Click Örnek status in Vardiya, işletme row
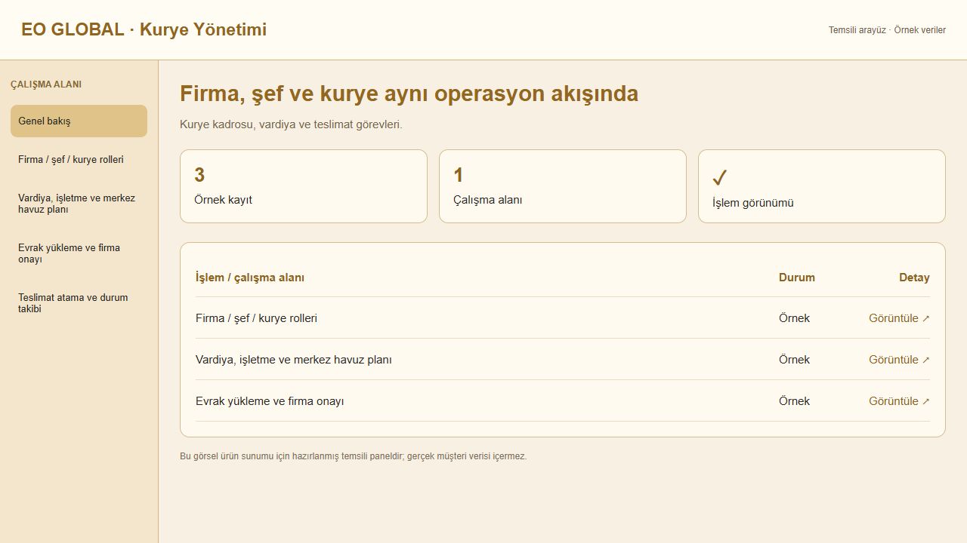The height and width of the screenshot is (543, 967). pos(794,360)
